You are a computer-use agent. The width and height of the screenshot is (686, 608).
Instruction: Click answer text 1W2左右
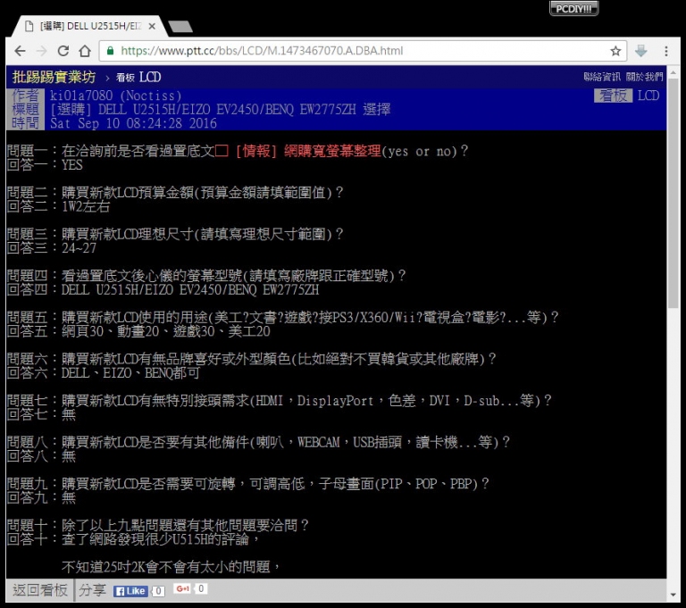pos(86,206)
